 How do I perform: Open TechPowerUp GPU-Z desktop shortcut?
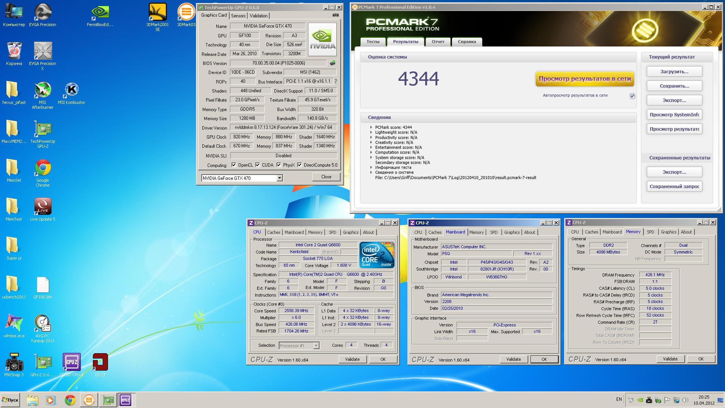pos(43,134)
